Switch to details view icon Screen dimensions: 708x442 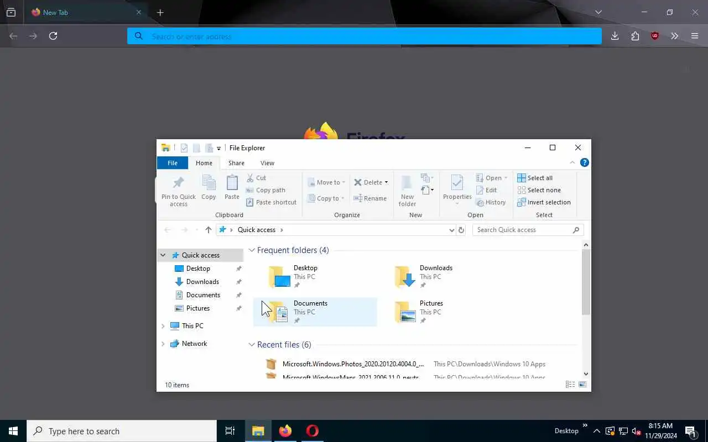point(570,385)
